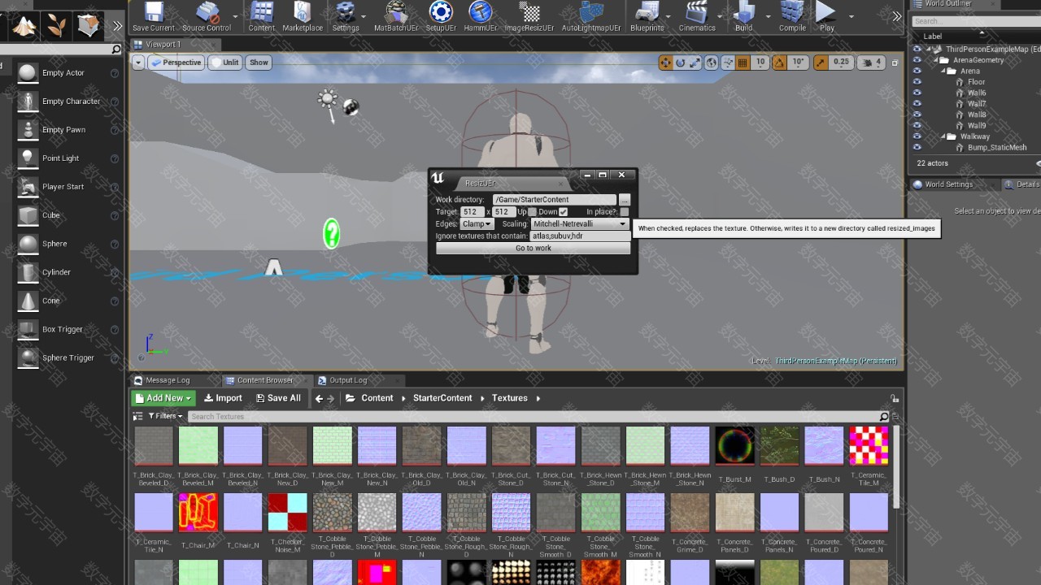The image size is (1041, 585).
Task: Click the Save Current toolbar icon
Action: 153,15
